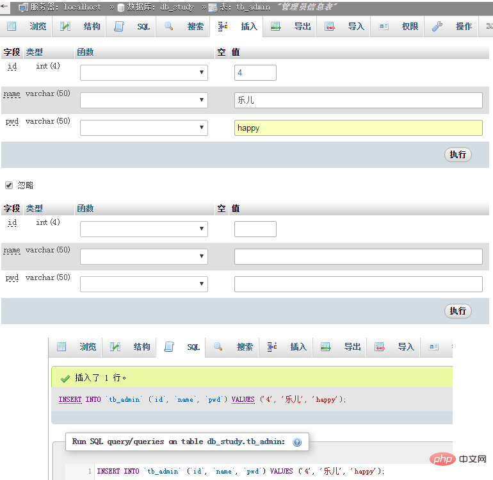
Task: Switch to the SQL tab in the top tab bar
Action: tap(131, 26)
